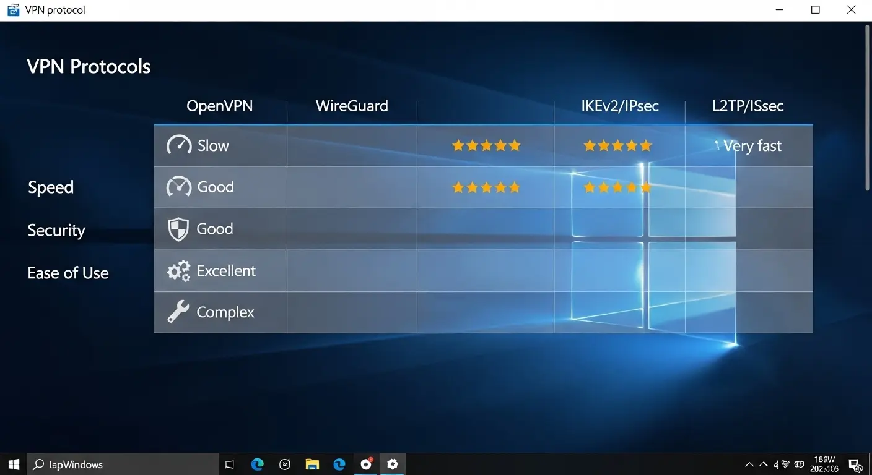Click the Ease of Use row label
The height and width of the screenshot is (475, 872).
68,273
